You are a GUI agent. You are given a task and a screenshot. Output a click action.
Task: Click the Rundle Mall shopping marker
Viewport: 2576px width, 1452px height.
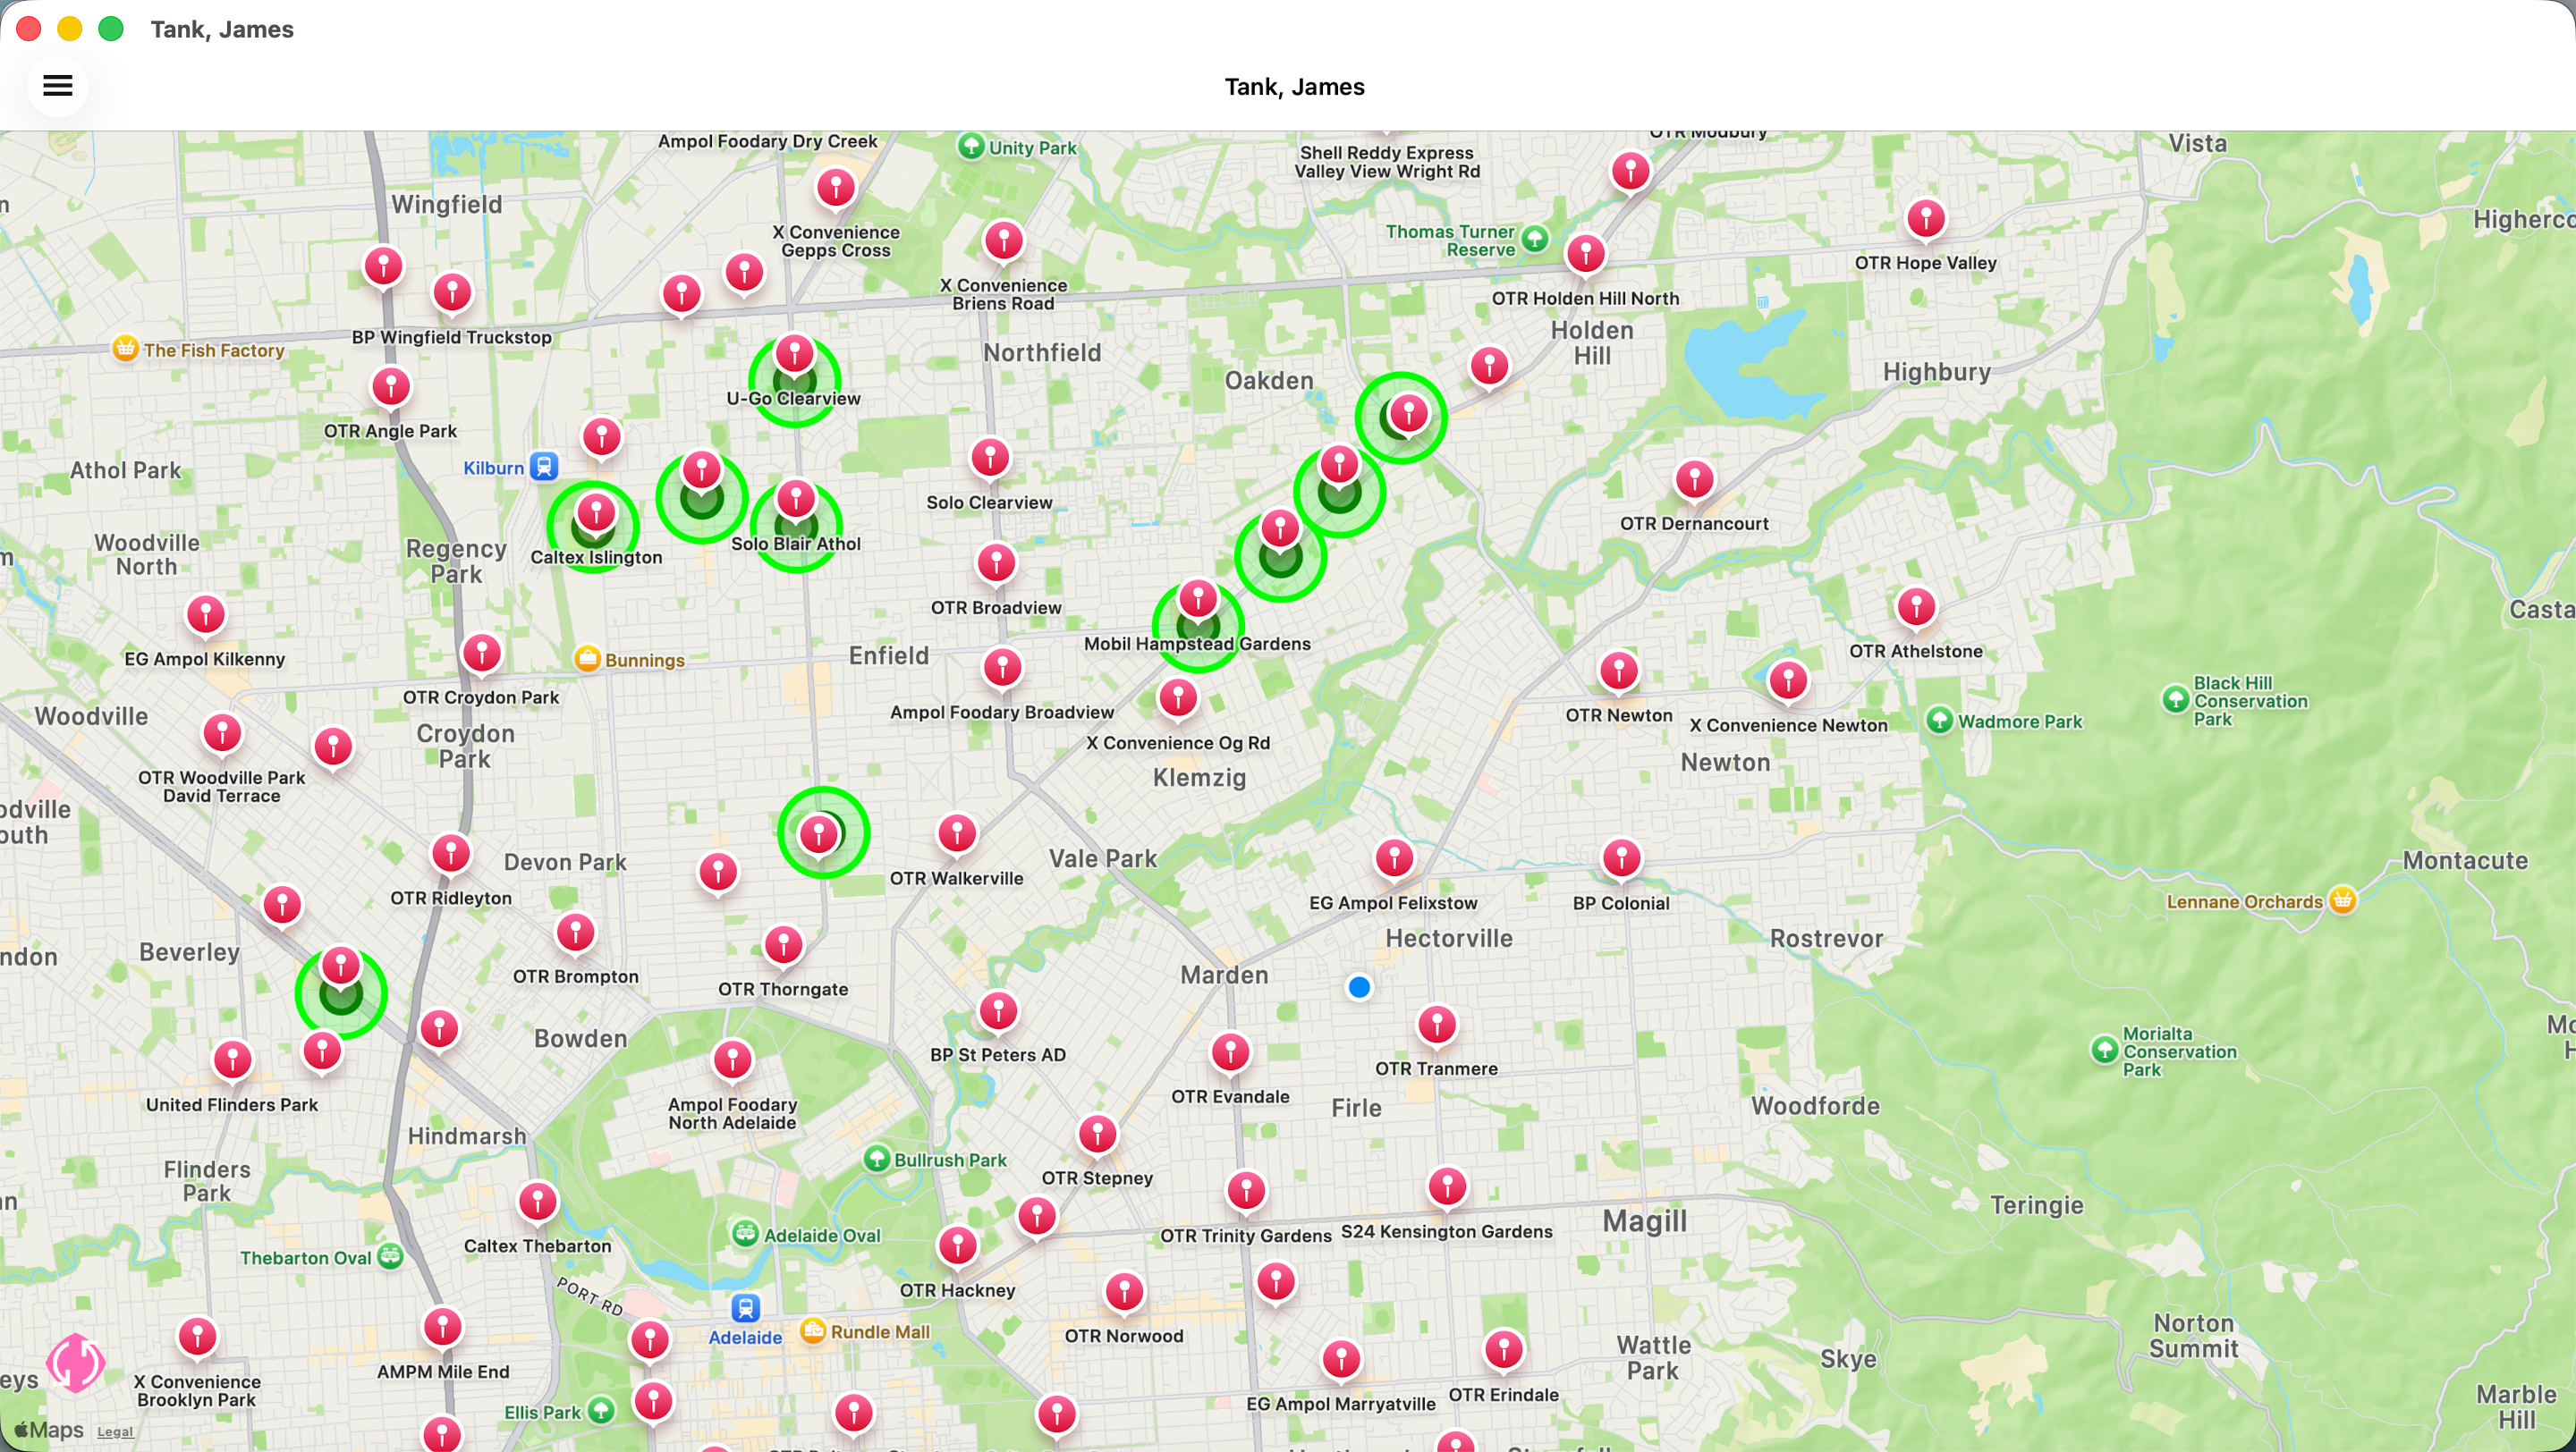coord(814,1330)
